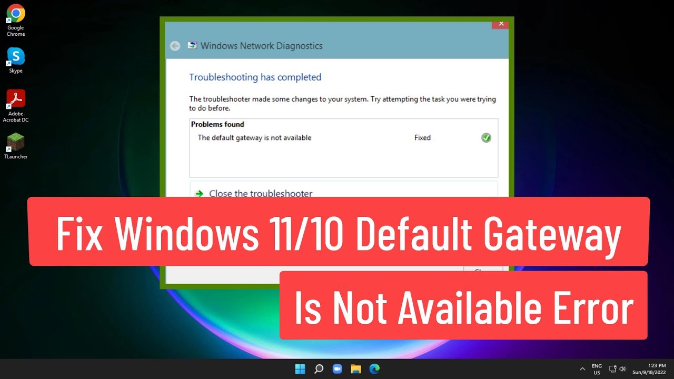Screen dimensions: 674x379
Task: Open Zoom from the taskbar
Action: (x=337, y=368)
